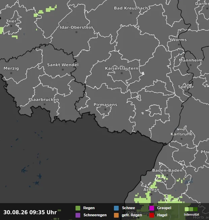Click the Sankt Wendel map label
This screenshot has height=220, width=209.
point(63,65)
